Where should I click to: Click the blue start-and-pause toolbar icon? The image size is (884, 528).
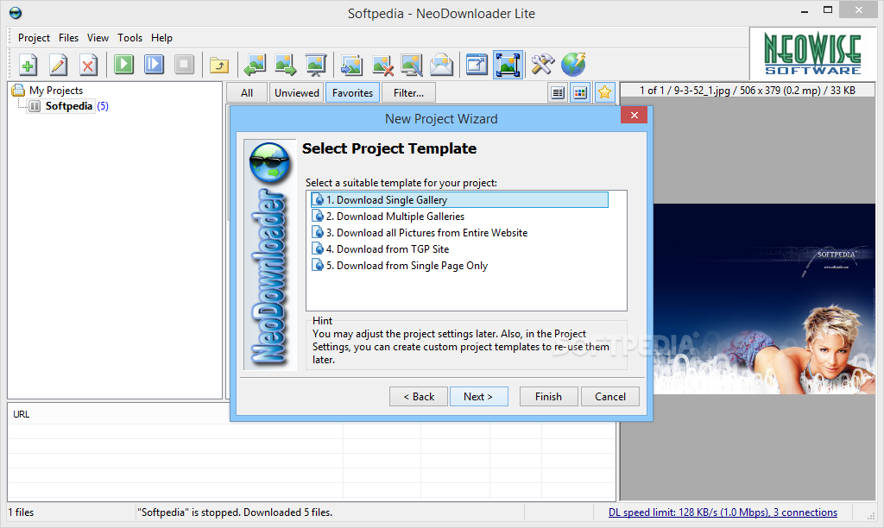tap(154, 64)
